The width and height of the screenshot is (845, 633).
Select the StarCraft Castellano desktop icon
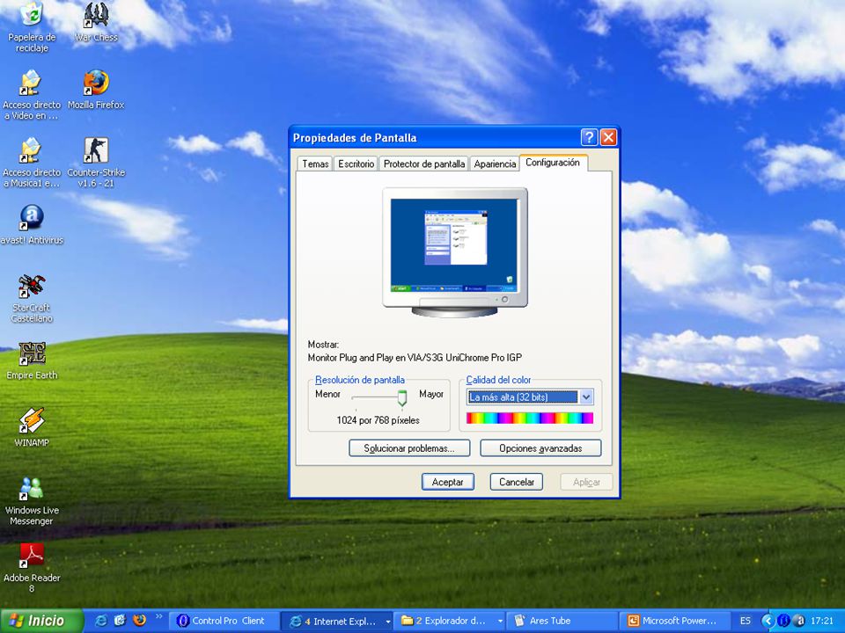(x=32, y=298)
